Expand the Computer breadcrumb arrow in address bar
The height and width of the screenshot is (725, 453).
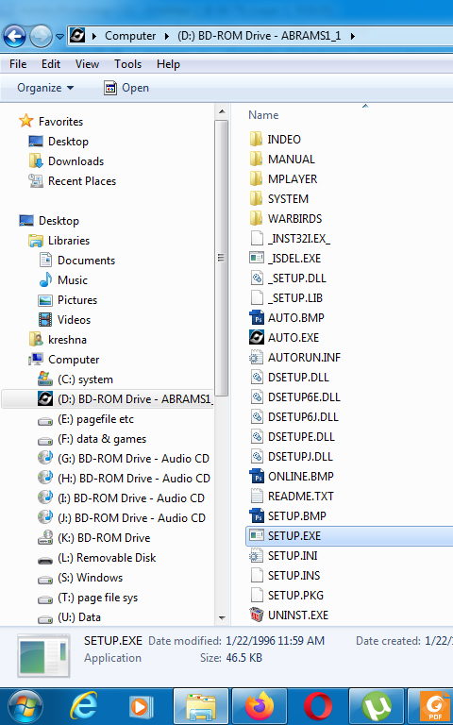click(167, 36)
